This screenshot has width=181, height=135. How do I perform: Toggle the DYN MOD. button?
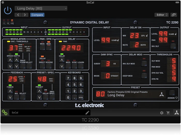click(x=49, y=48)
